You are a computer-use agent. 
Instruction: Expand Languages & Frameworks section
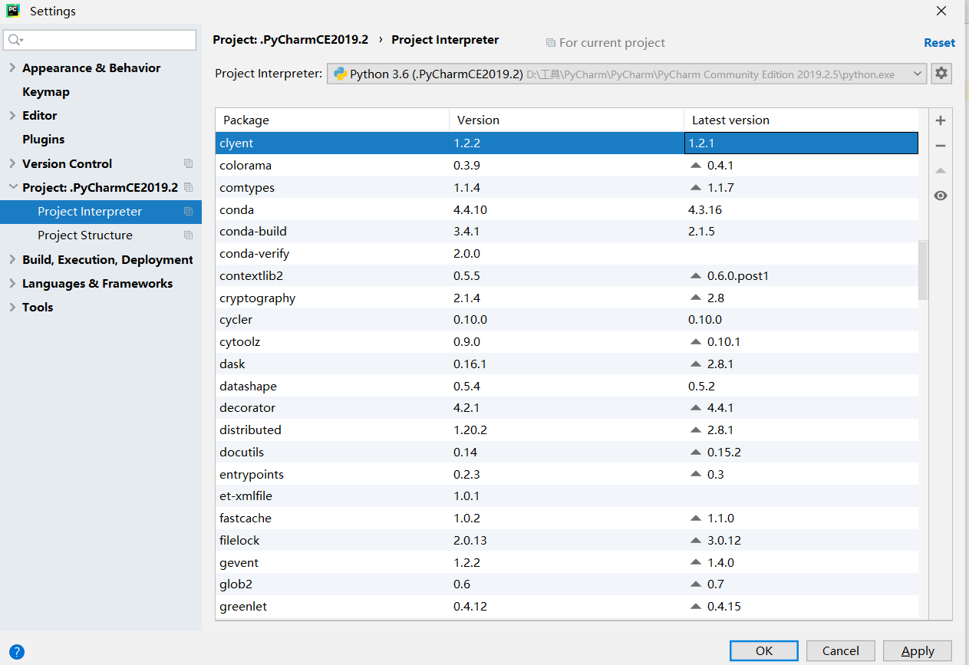point(12,283)
